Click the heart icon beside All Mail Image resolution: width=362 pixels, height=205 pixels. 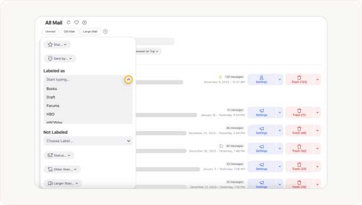click(77, 22)
